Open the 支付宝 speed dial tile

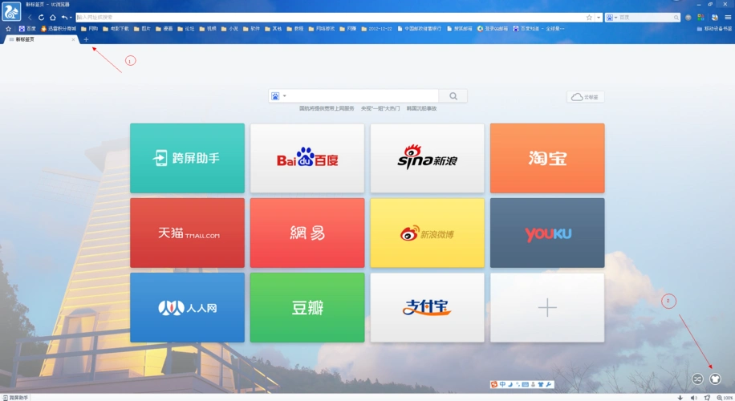coord(428,308)
